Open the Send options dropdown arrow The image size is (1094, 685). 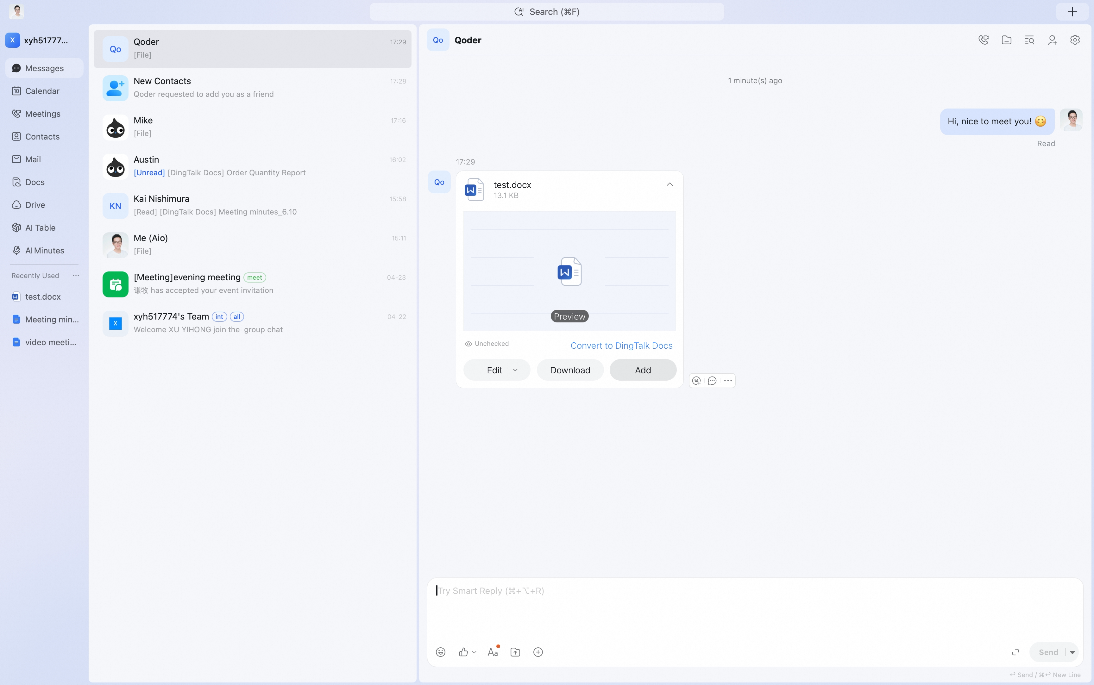(1072, 652)
